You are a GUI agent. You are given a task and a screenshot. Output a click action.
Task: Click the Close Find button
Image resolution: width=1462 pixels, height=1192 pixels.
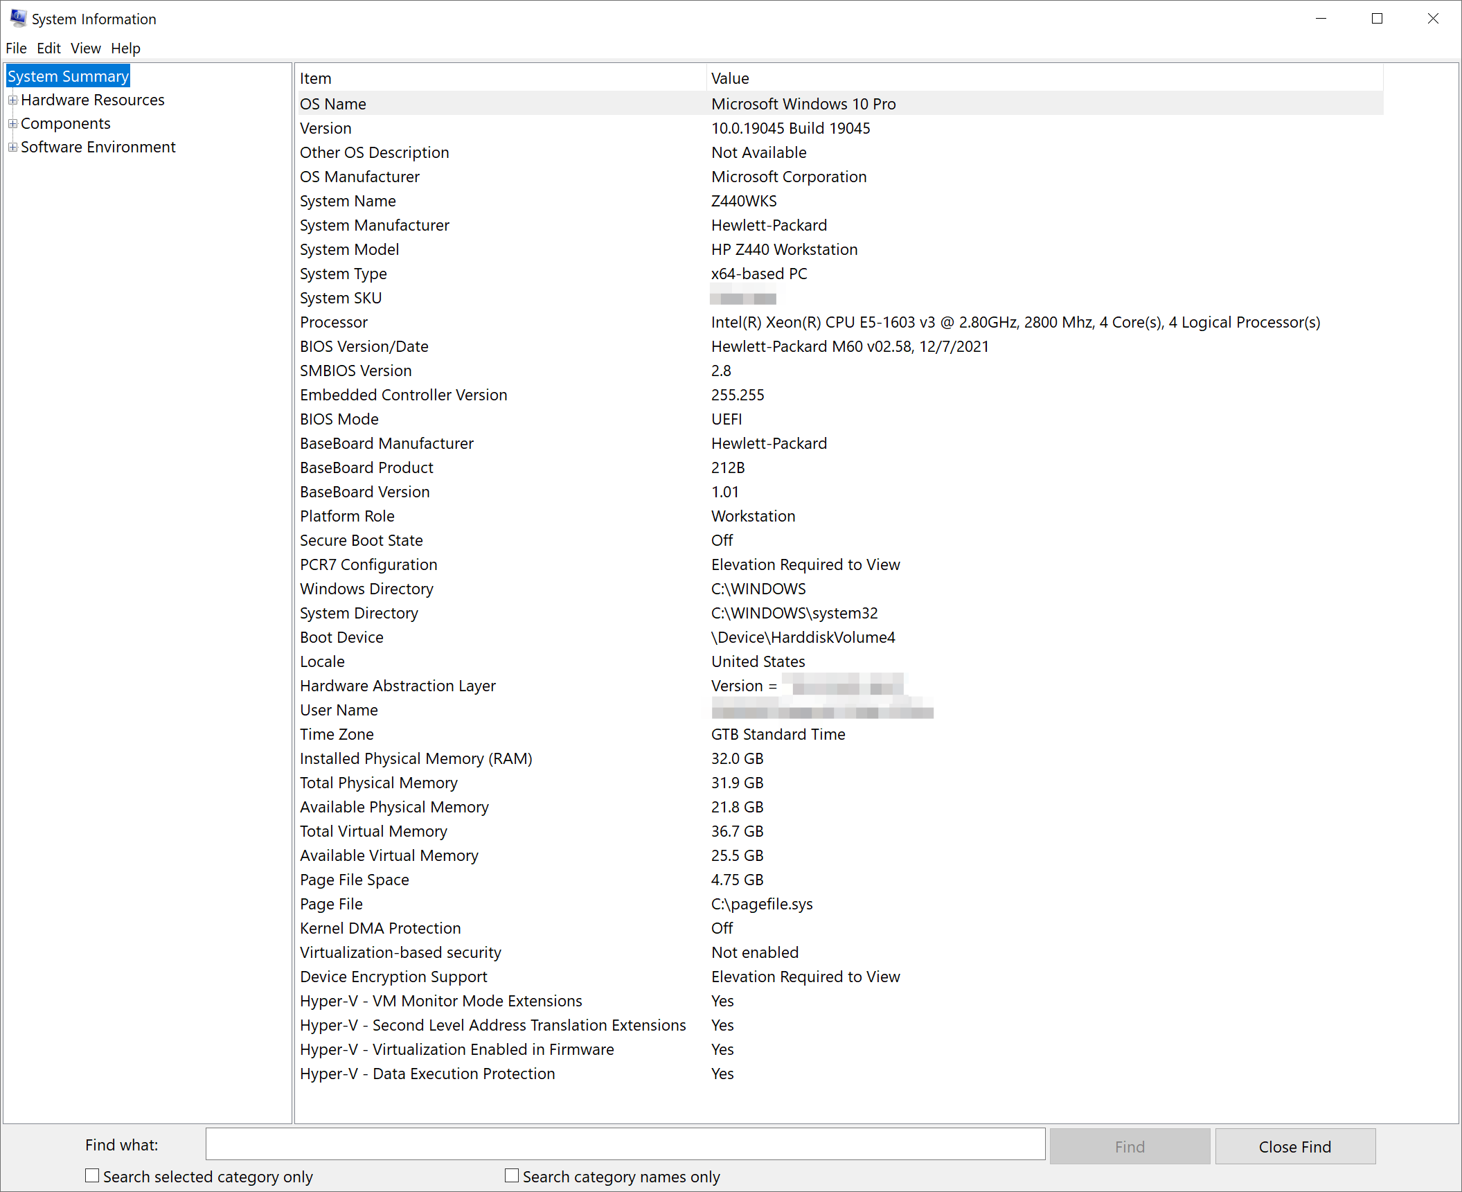click(1294, 1146)
